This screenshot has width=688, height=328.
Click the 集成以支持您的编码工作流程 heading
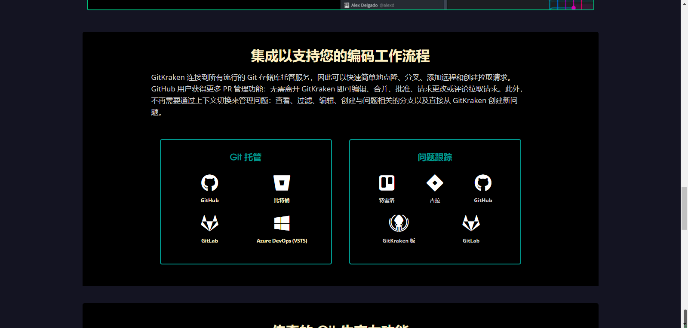(341, 56)
